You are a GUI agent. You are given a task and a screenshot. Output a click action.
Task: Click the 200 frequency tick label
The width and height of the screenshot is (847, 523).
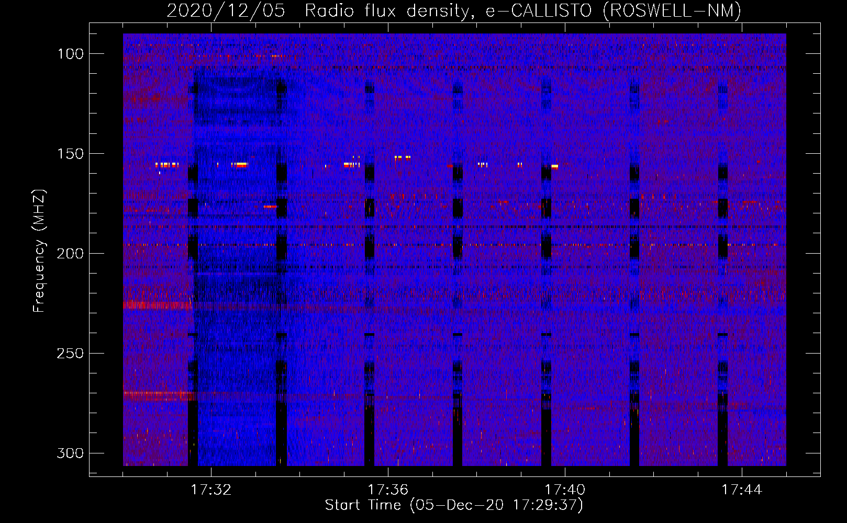coord(70,254)
